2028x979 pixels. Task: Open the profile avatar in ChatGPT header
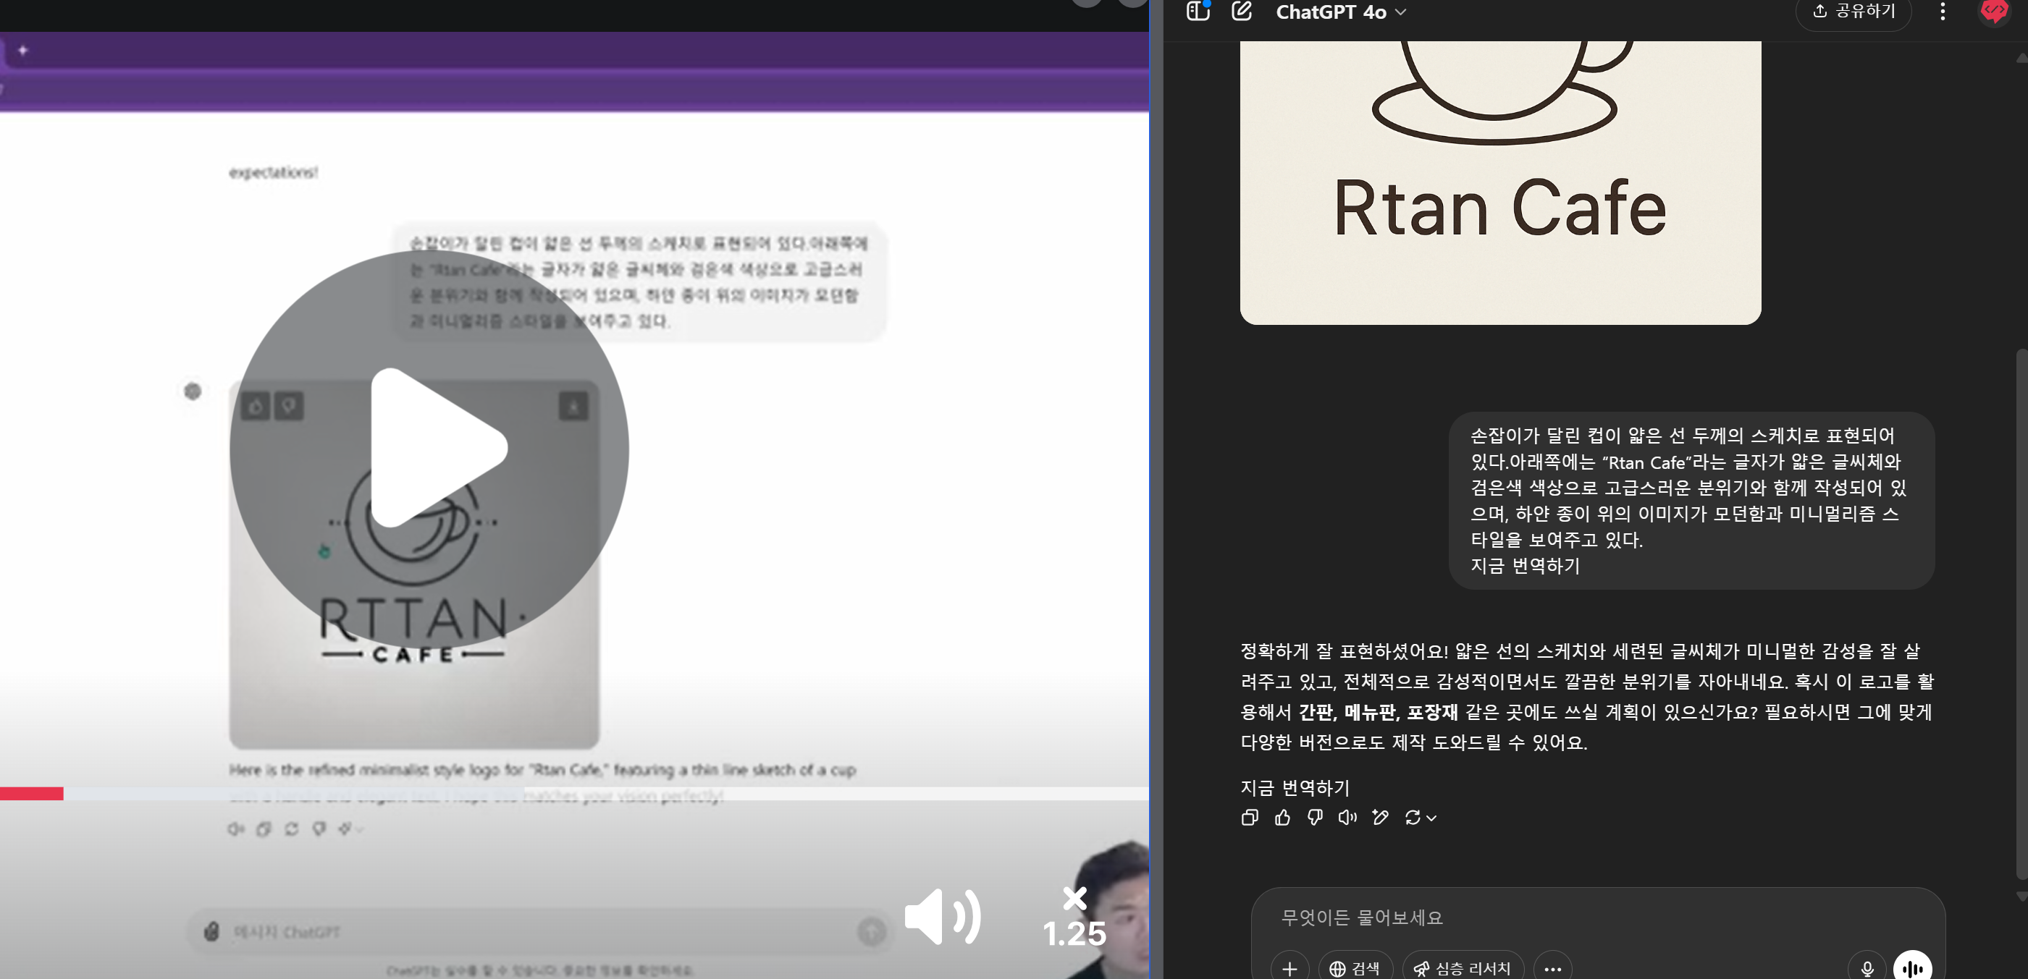(x=1994, y=11)
